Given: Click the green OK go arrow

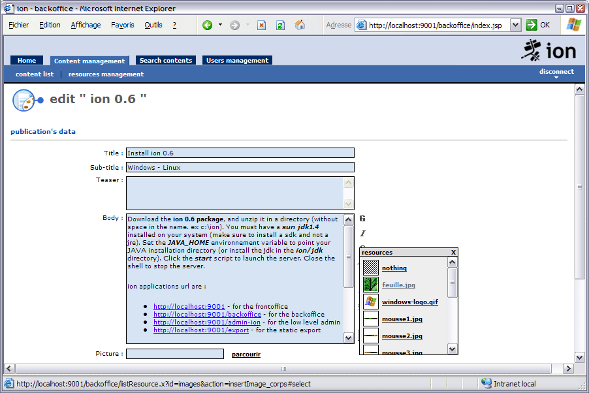Looking at the screenshot, I should [x=531, y=25].
